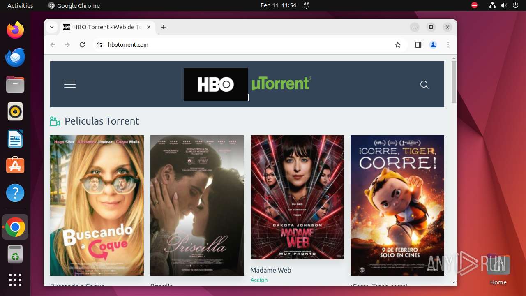Viewport: 526px width, 296px height.
Task: Go back to previous page
Action: (x=53, y=45)
